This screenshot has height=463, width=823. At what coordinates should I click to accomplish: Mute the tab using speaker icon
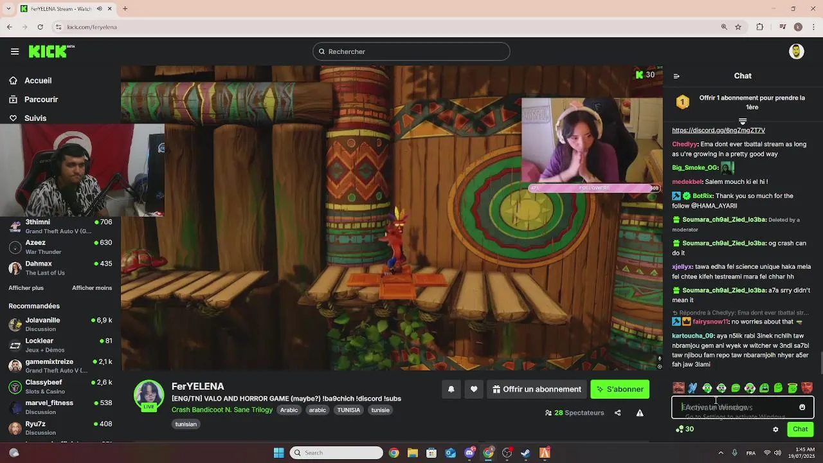pos(99,9)
